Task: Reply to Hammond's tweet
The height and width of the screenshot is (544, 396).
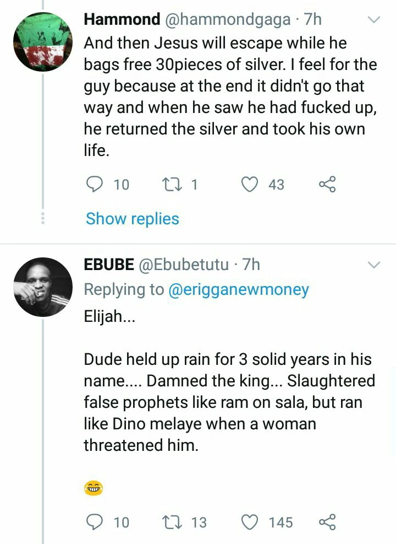Action: click(96, 184)
